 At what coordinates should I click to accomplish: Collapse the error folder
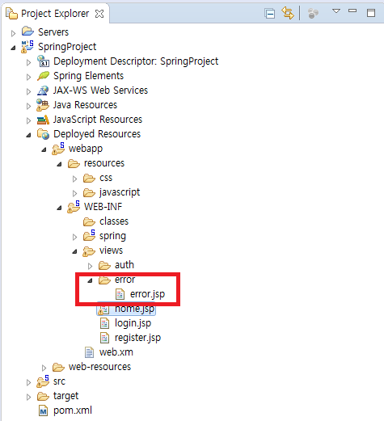click(90, 280)
